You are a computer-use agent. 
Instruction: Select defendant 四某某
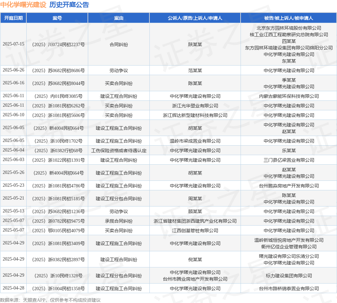289,41
